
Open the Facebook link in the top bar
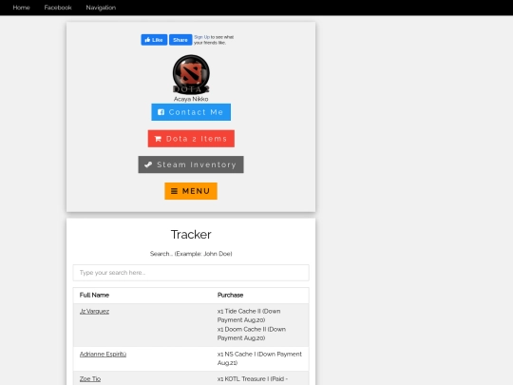pos(58,8)
